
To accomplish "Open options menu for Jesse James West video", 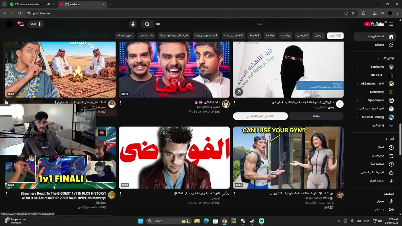I will pos(235,194).
